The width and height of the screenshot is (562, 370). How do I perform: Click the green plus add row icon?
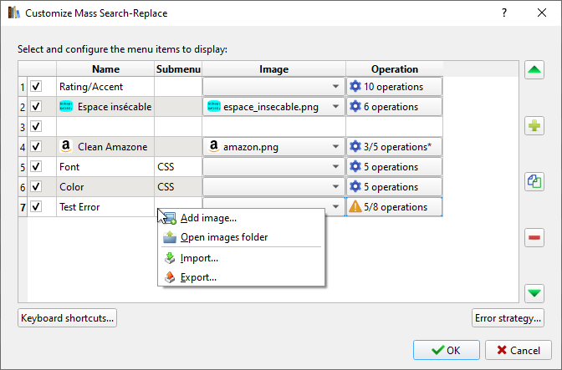534,126
